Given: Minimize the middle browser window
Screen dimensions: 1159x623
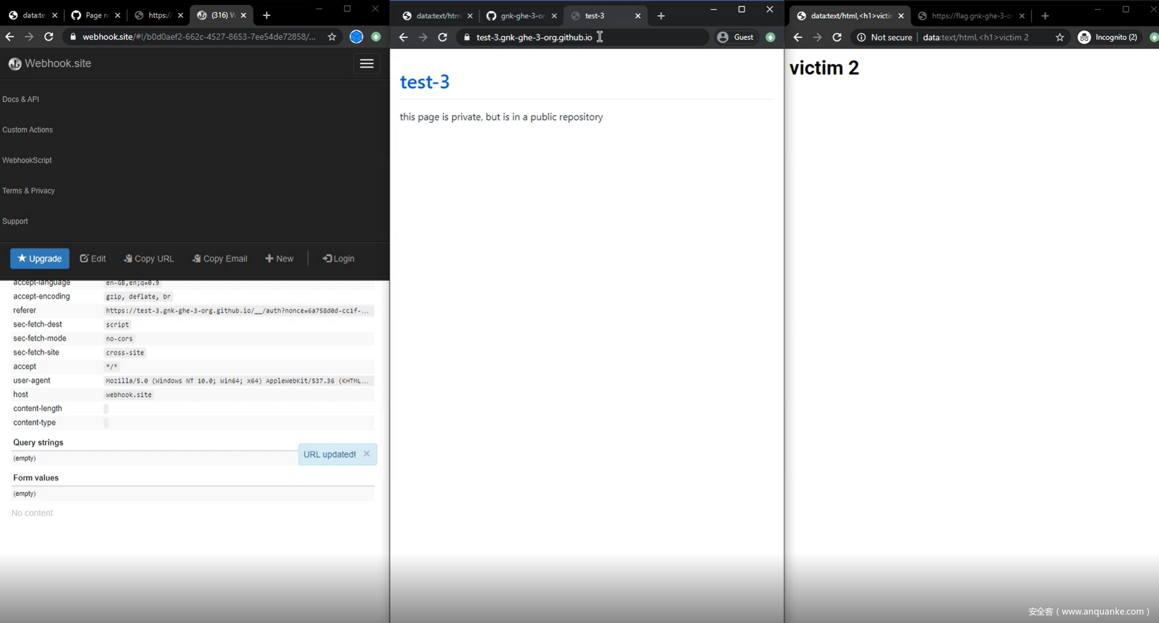Looking at the screenshot, I should point(714,9).
